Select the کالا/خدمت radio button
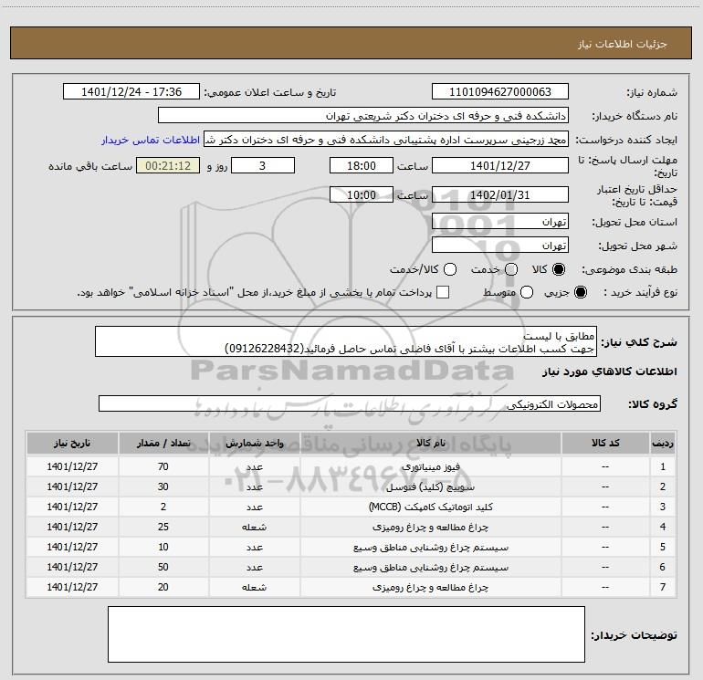The height and width of the screenshot is (680, 703). click(x=450, y=269)
